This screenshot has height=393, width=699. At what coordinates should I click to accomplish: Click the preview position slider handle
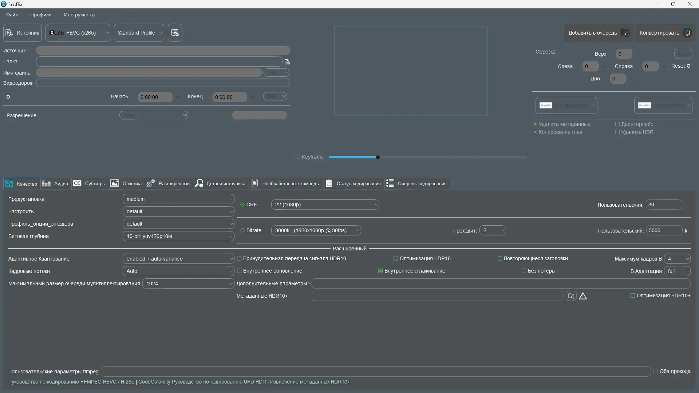pos(378,157)
